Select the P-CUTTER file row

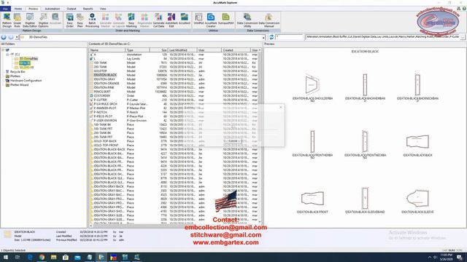(x=174, y=100)
